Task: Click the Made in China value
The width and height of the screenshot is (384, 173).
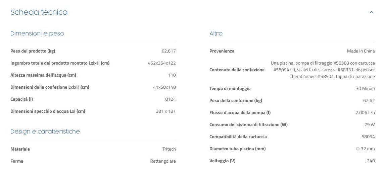Action: [x=361, y=51]
